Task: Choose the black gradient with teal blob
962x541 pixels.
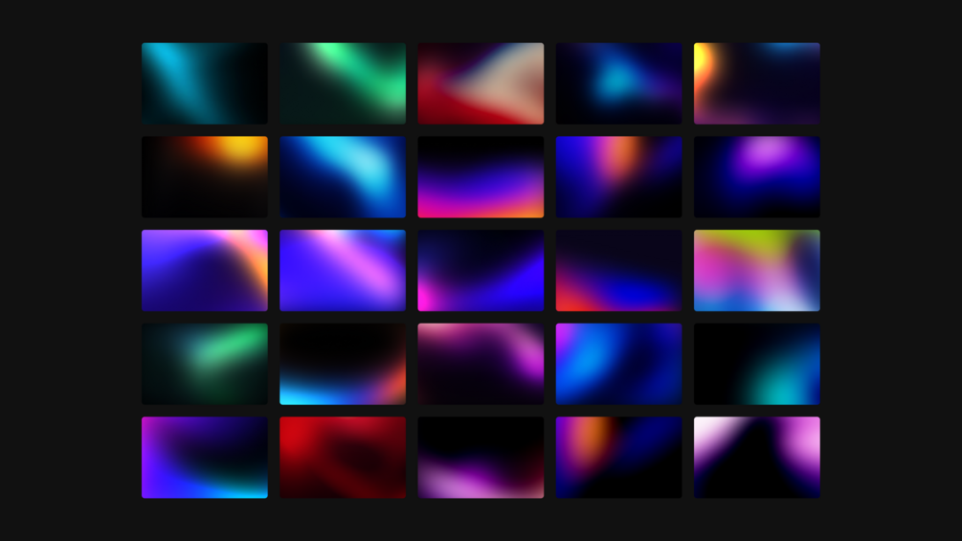Action: (x=756, y=364)
